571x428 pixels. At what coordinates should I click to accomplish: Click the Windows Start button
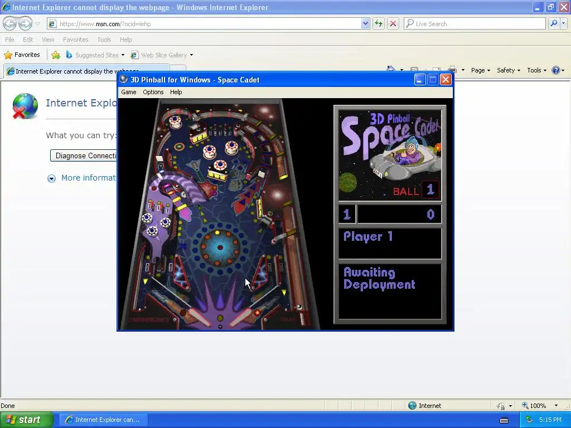(x=26, y=420)
